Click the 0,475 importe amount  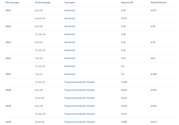coord(125,18)
